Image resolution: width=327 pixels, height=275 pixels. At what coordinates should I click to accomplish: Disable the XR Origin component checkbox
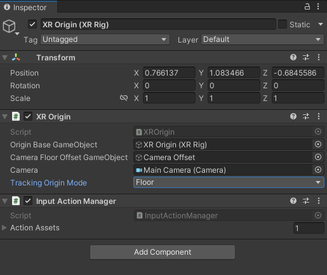[x=28, y=116]
